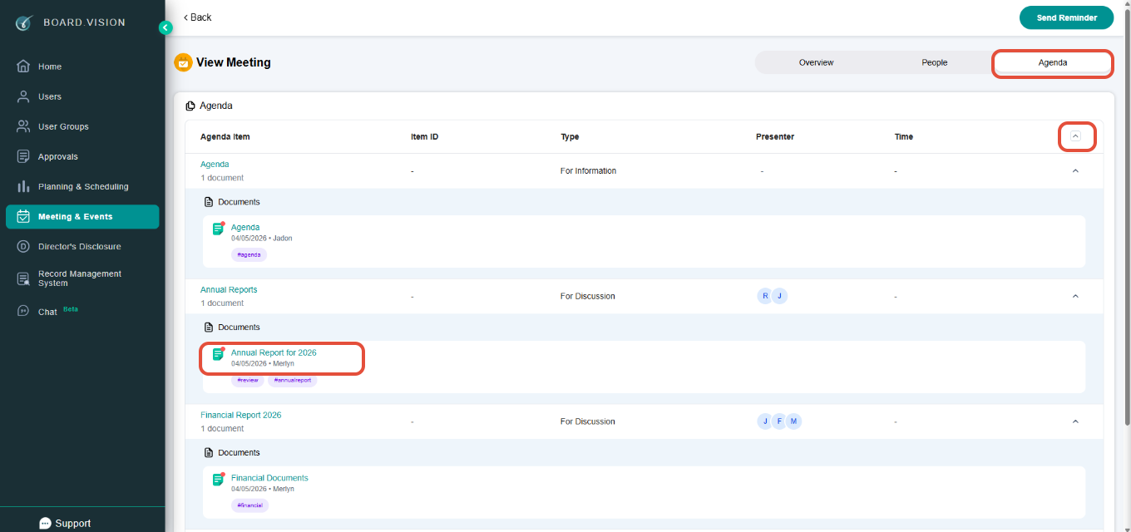Screen dimensions: 1131x532
Task: Open Approvals in the sidebar
Action: pos(82,156)
